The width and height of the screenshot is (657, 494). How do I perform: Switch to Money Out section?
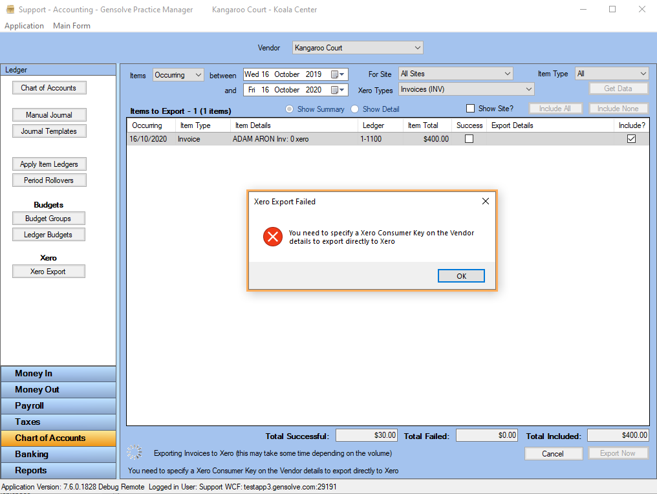[59, 390]
